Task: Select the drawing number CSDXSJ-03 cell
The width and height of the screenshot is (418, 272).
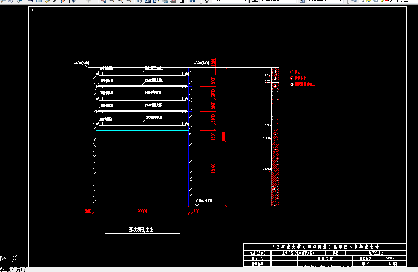Action: [393, 258]
